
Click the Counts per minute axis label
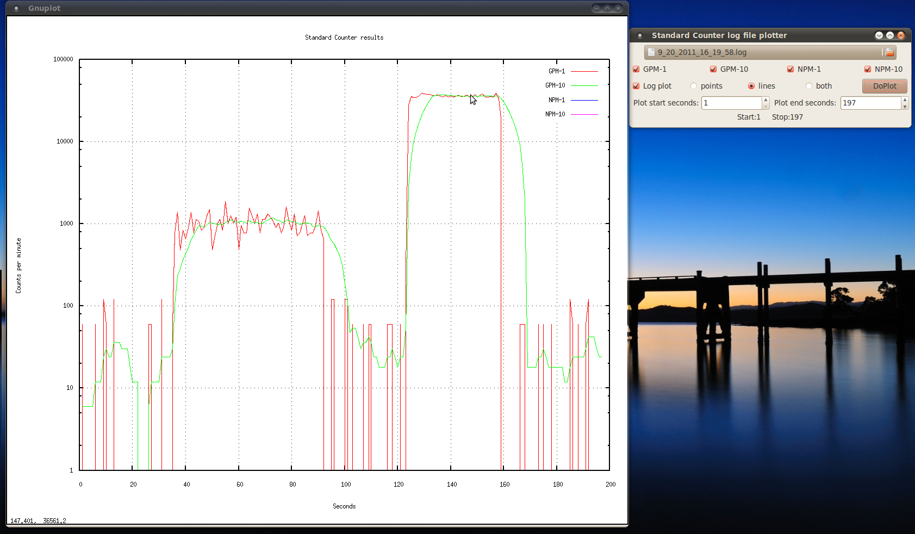tap(18, 266)
